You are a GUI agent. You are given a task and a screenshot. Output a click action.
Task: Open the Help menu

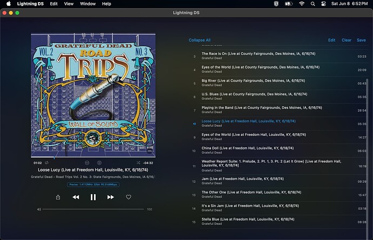pyautogui.click(x=106, y=4)
